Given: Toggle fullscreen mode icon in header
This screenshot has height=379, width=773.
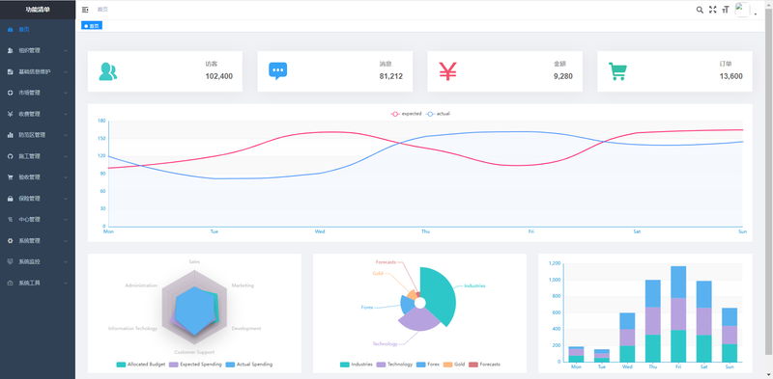Looking at the screenshot, I should [x=712, y=10].
